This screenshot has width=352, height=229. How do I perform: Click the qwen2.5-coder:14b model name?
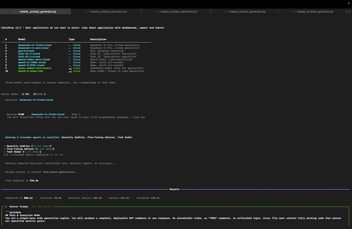30,71
